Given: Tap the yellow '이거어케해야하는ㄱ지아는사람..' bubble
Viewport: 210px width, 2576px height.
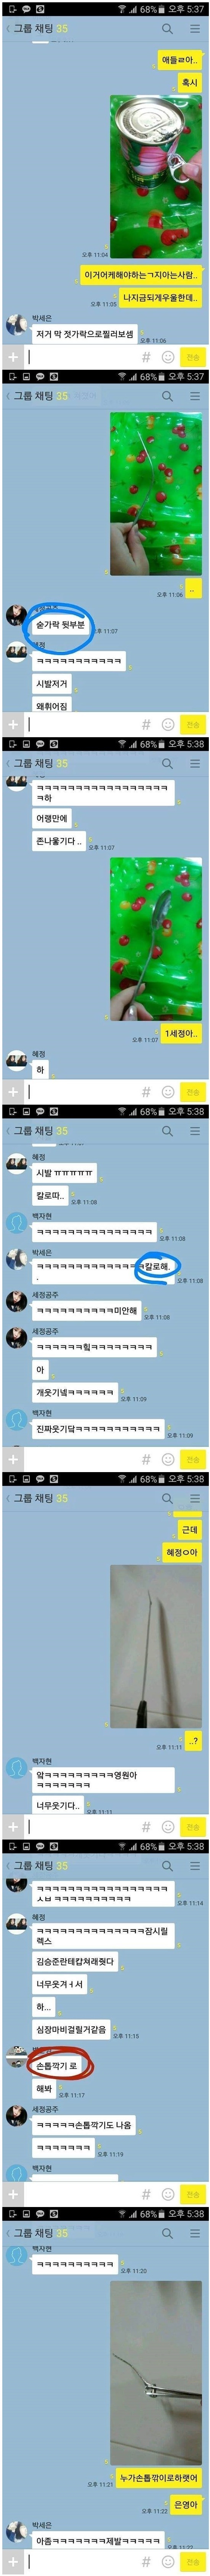Looking at the screenshot, I should 141,274.
